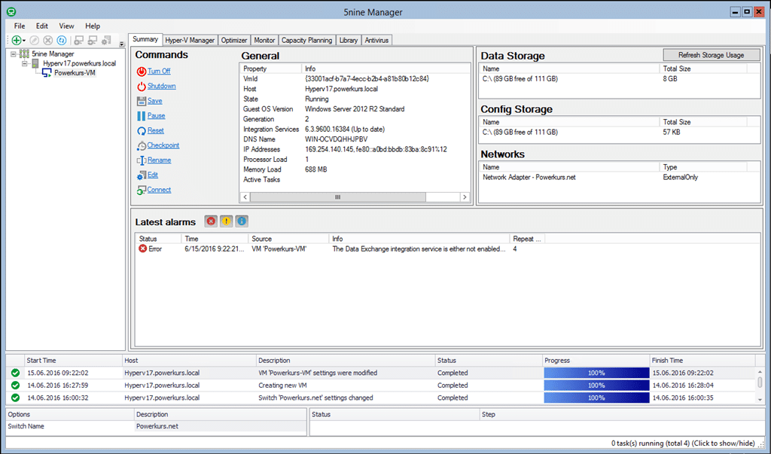Screen dimensions: 771x454
Task: Collapse the Hyperv17.powerkurs.local tree node
Action: click(24, 63)
